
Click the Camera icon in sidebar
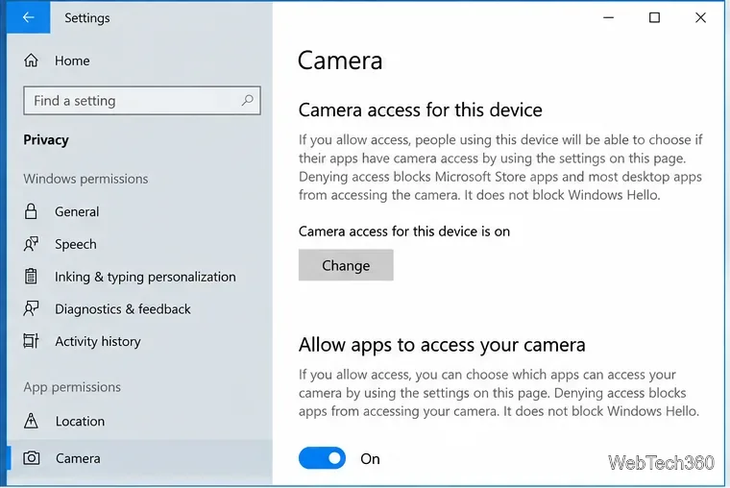[31, 458]
